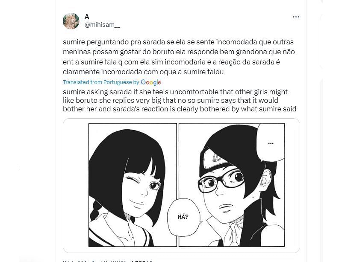Open the three-dot more options menu
This screenshot has height=262, width=342.
tap(296, 17)
